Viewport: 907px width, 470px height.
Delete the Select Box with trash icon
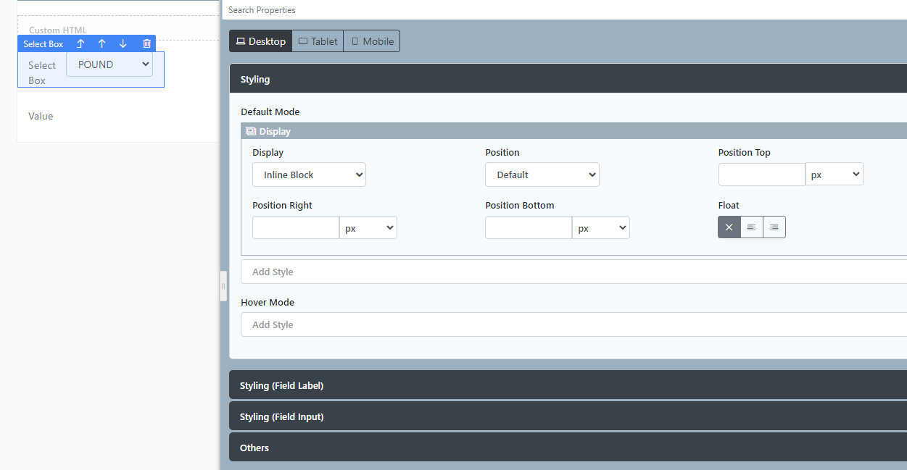click(147, 43)
